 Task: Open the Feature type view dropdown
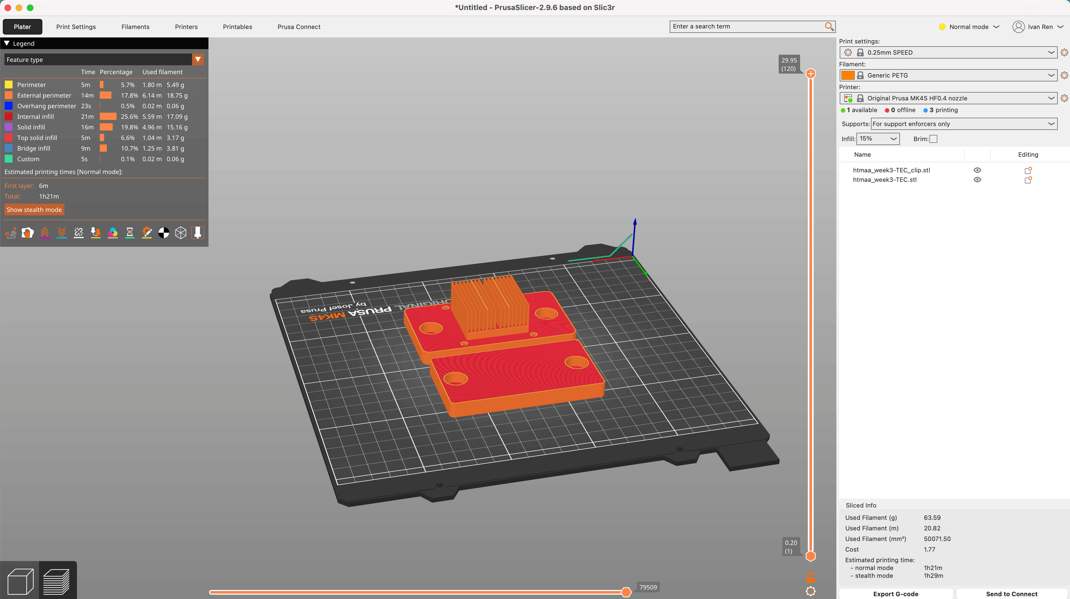point(104,59)
